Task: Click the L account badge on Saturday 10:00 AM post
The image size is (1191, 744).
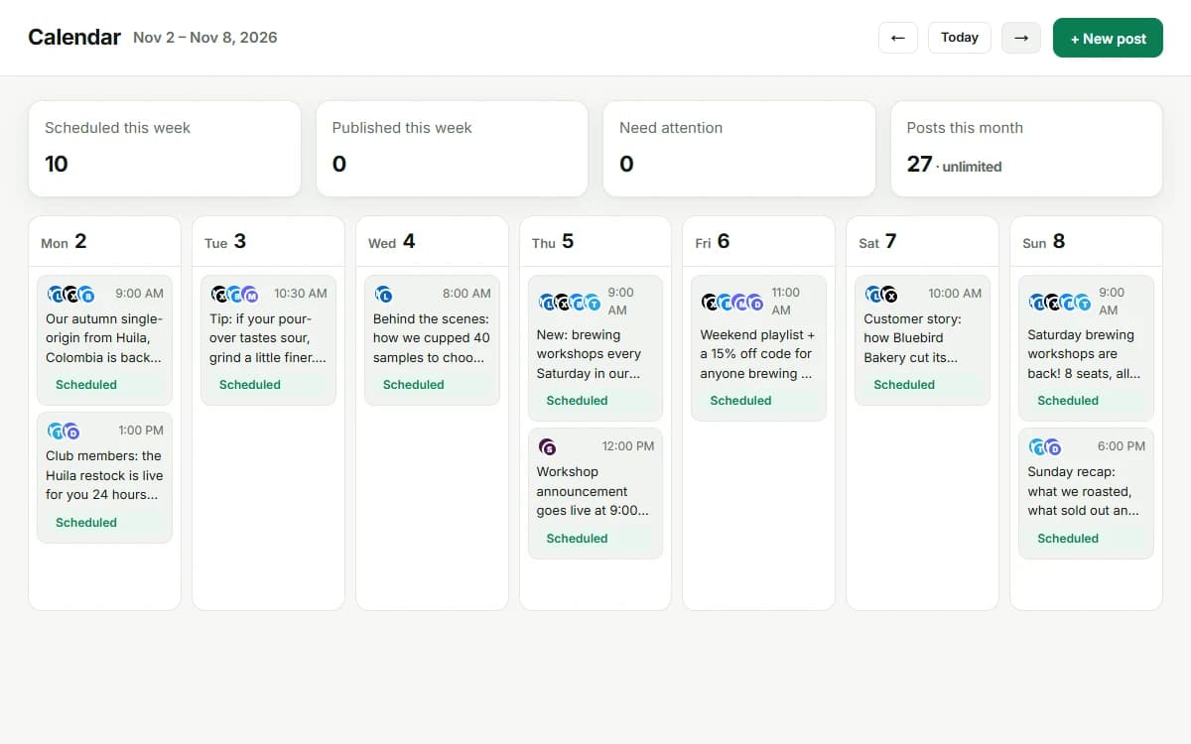Action: coord(874,295)
